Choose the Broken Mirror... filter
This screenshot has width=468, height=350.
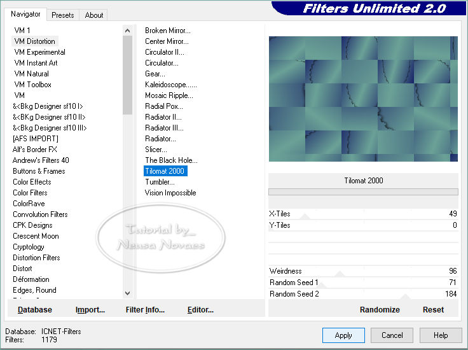[167, 31]
